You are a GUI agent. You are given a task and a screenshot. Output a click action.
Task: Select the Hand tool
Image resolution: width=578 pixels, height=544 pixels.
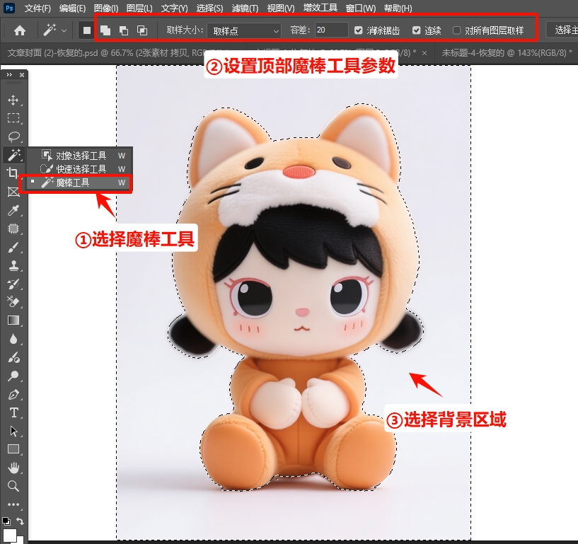(14, 467)
